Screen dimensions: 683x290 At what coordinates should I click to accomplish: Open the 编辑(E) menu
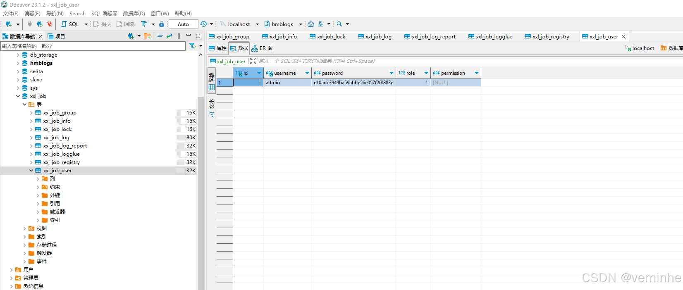click(32, 13)
